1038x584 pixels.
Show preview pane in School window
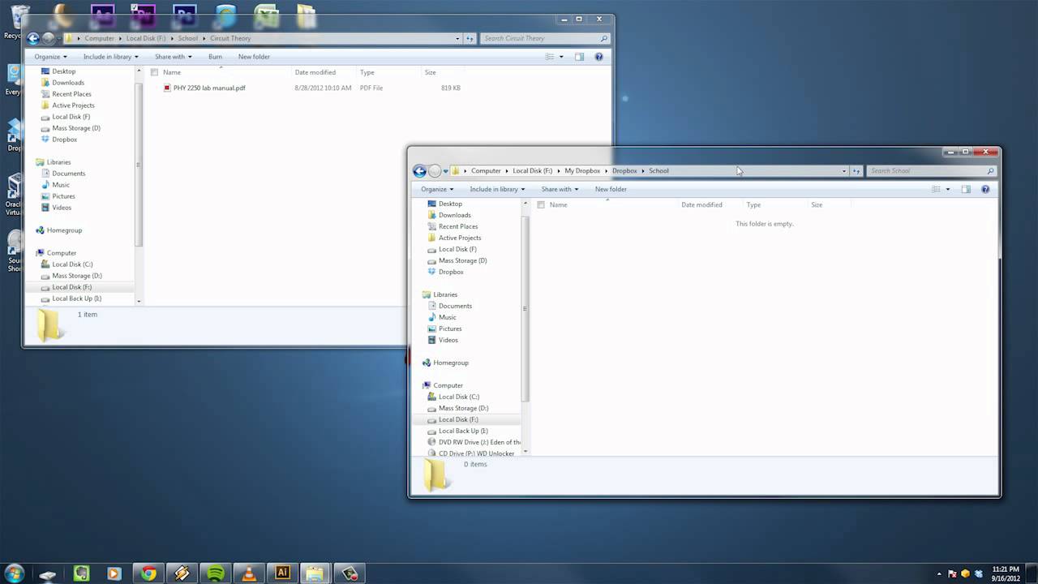pyautogui.click(x=966, y=189)
